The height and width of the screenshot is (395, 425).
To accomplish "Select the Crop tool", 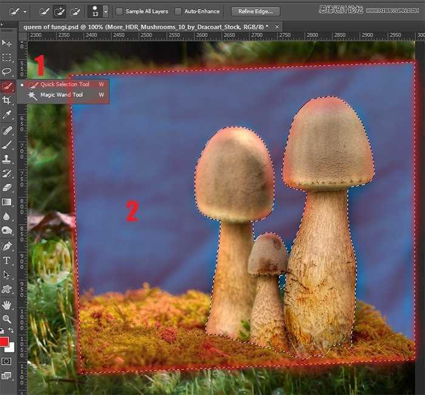I will [x=7, y=100].
